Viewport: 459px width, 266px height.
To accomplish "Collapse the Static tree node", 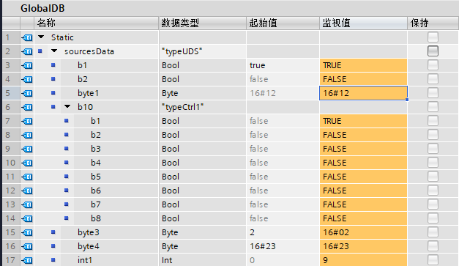I will pos(41,37).
